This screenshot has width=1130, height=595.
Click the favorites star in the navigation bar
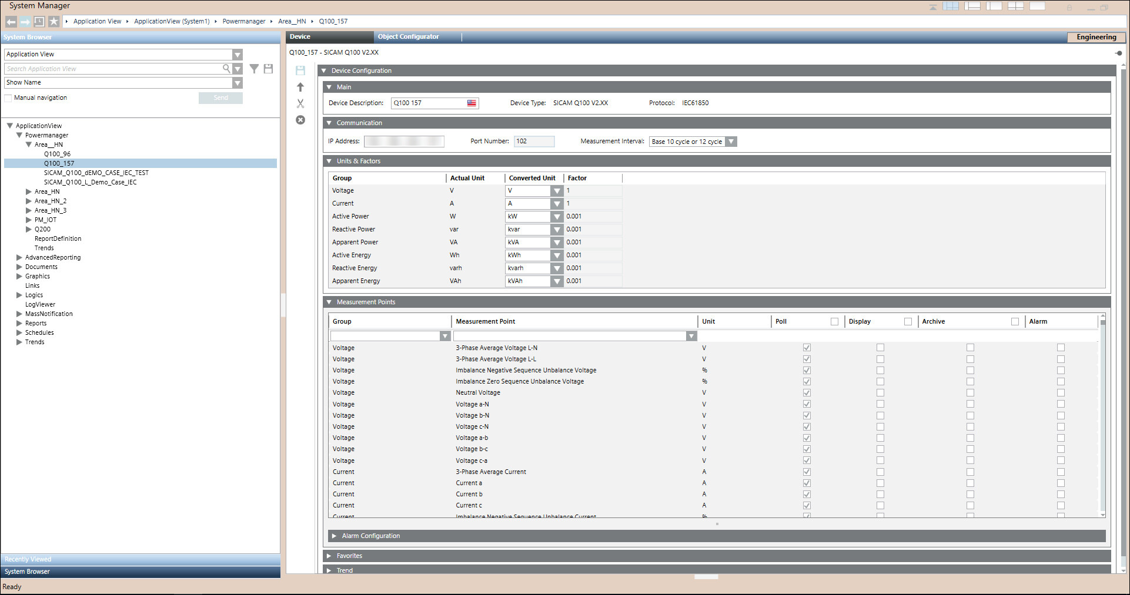(x=54, y=21)
